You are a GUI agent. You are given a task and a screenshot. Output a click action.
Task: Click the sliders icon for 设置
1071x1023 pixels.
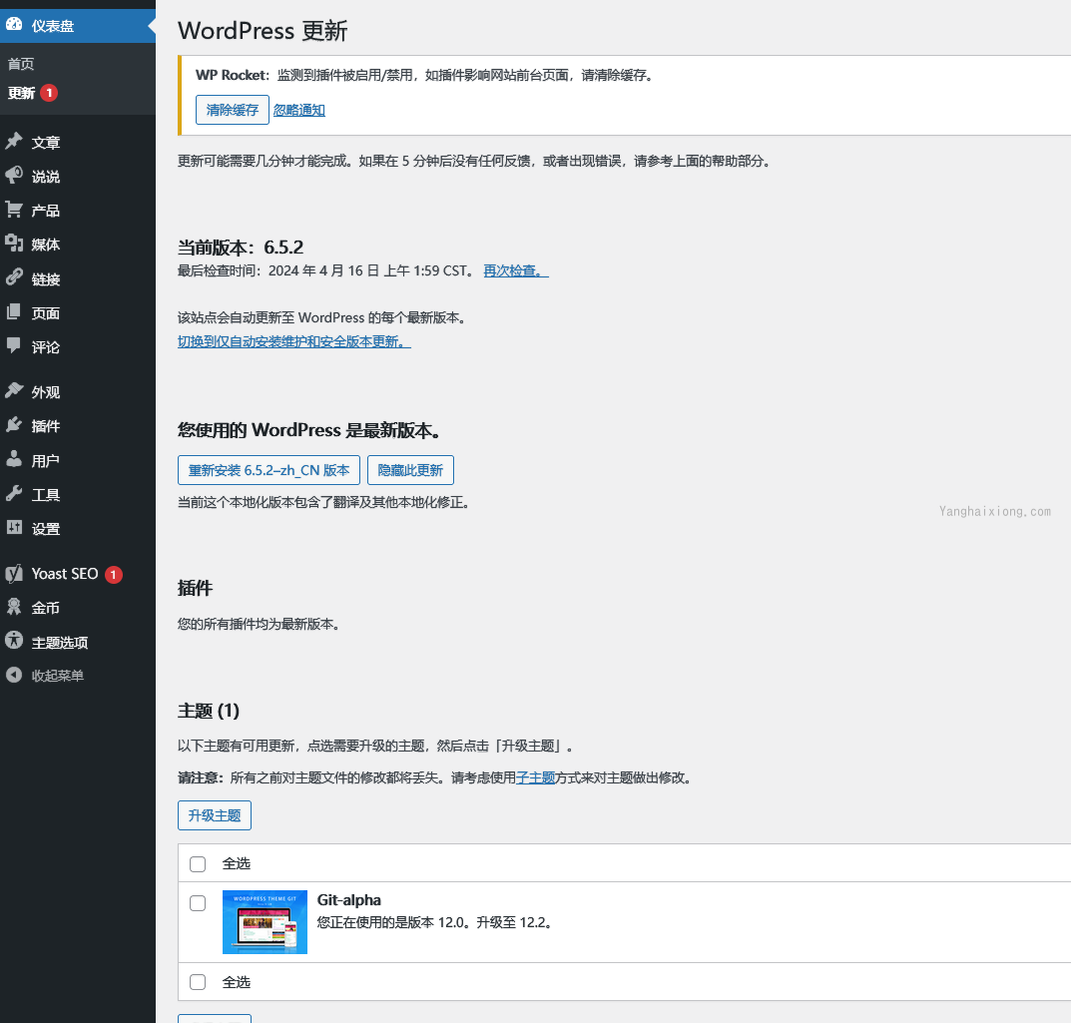(14, 528)
